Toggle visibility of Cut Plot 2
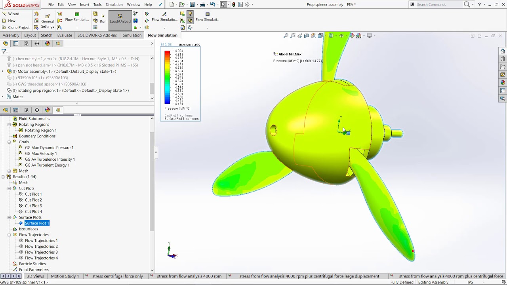 tap(21, 200)
